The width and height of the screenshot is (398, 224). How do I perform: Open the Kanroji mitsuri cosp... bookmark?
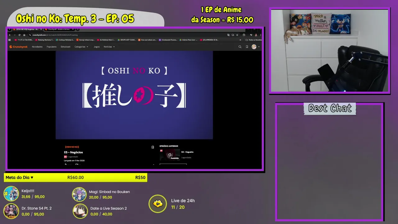click(x=86, y=40)
